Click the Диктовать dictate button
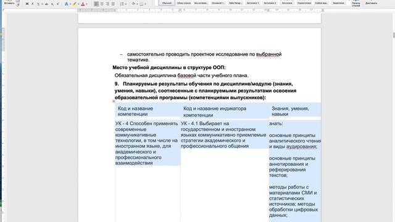This screenshot has width=395, height=222. point(372,2)
